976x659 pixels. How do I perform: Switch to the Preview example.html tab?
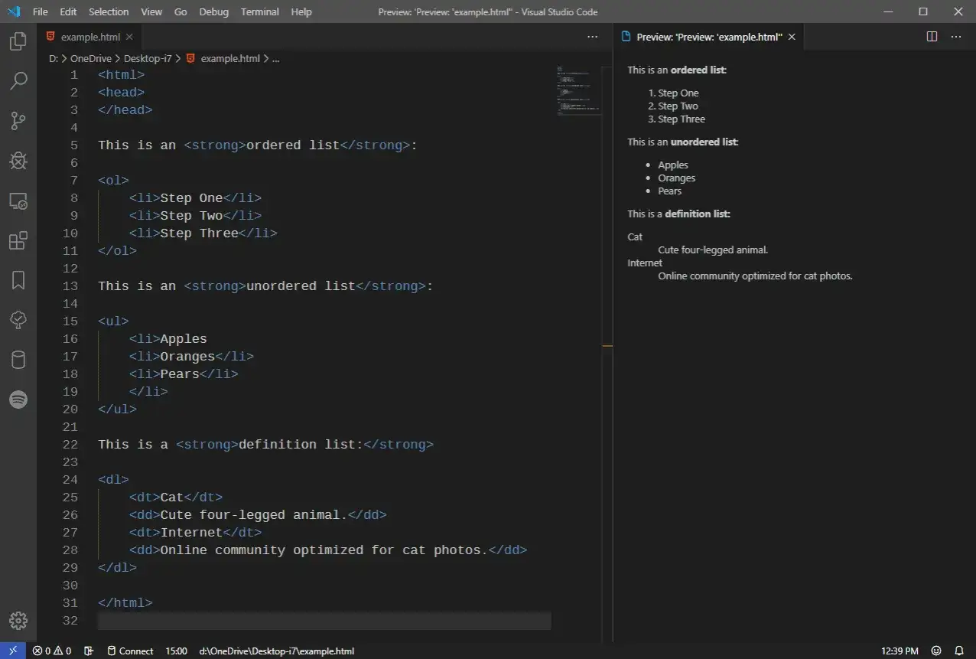pos(709,37)
